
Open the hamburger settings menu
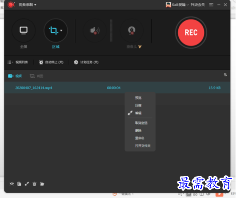[211, 5]
